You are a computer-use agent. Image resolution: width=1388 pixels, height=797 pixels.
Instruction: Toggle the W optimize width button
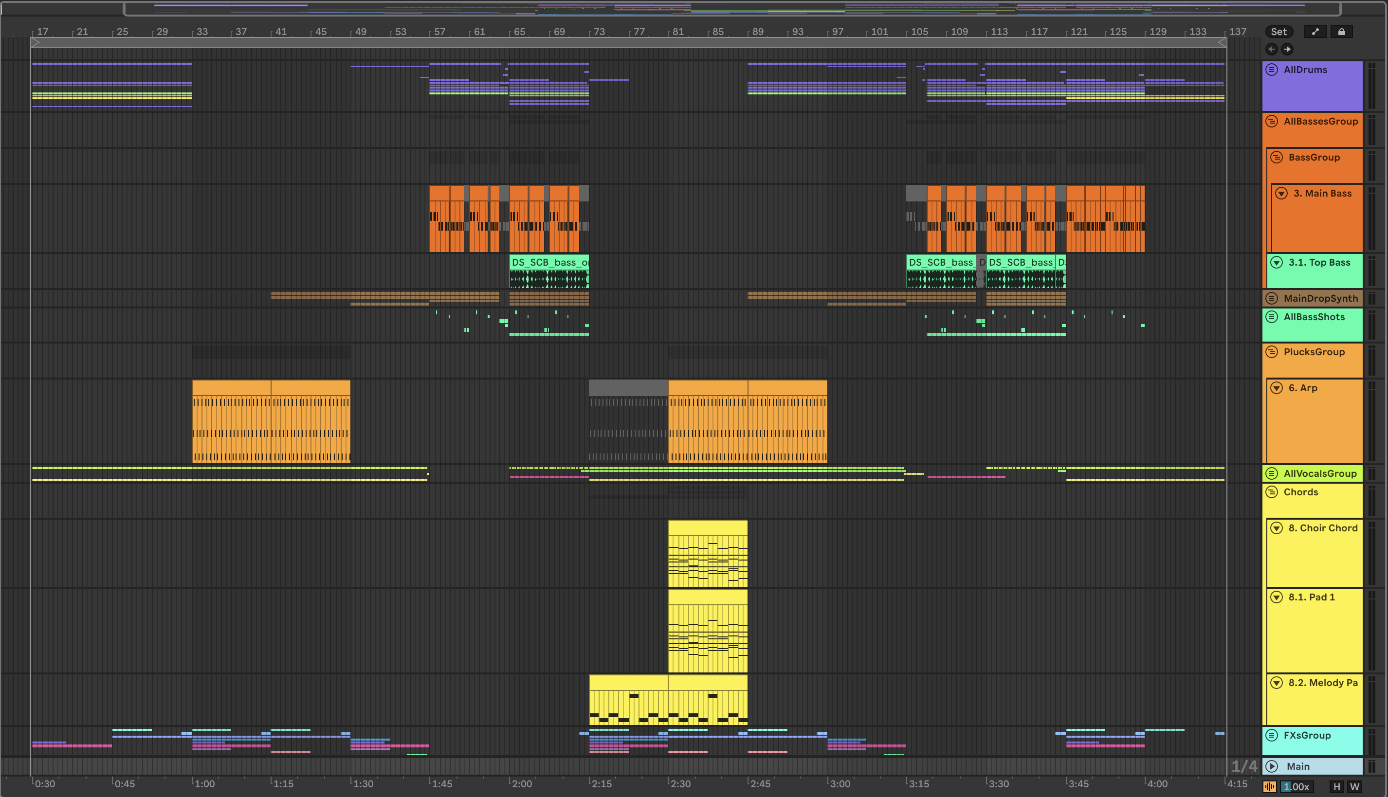click(1354, 787)
